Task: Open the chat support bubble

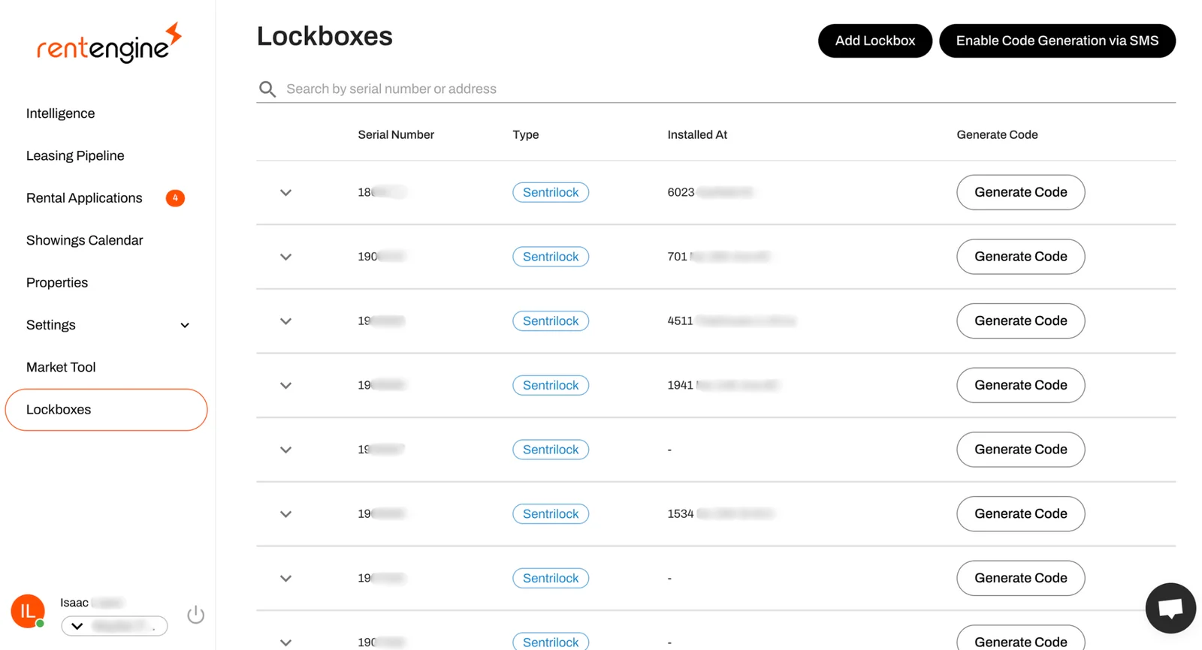Action: 1170,607
